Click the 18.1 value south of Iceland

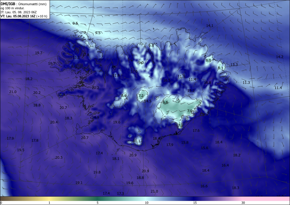(116, 158)
